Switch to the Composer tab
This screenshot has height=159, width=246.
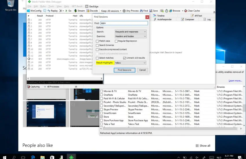[188, 19]
